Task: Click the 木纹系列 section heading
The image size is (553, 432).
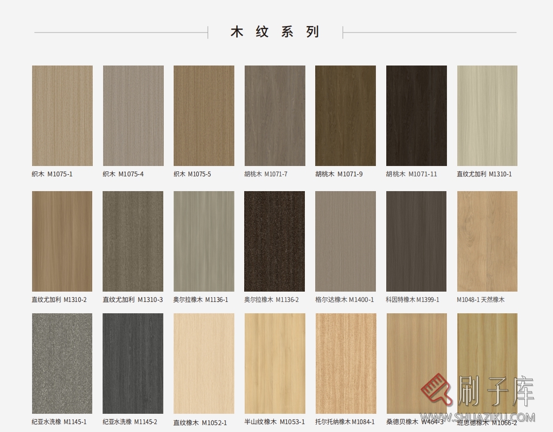Action: pyautogui.click(x=275, y=33)
